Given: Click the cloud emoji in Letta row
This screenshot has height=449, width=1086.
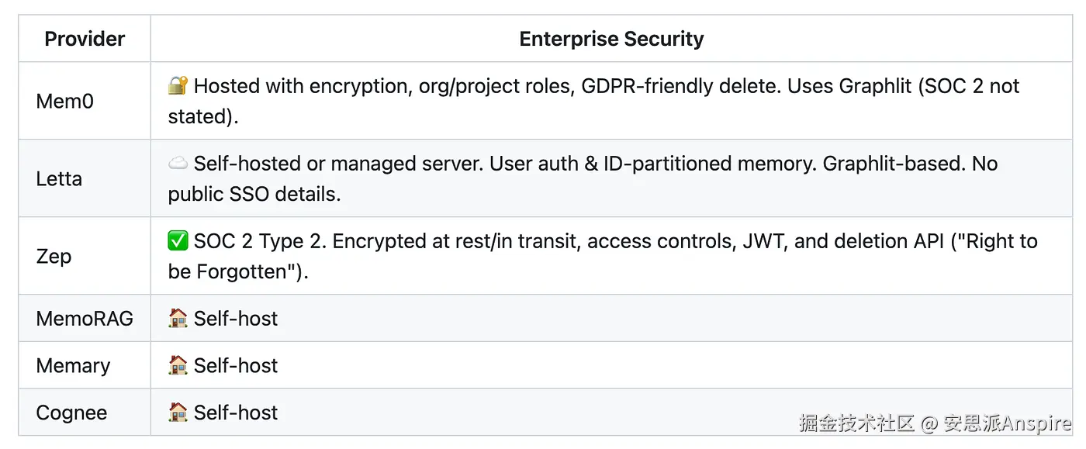Looking at the screenshot, I should pos(178,164).
